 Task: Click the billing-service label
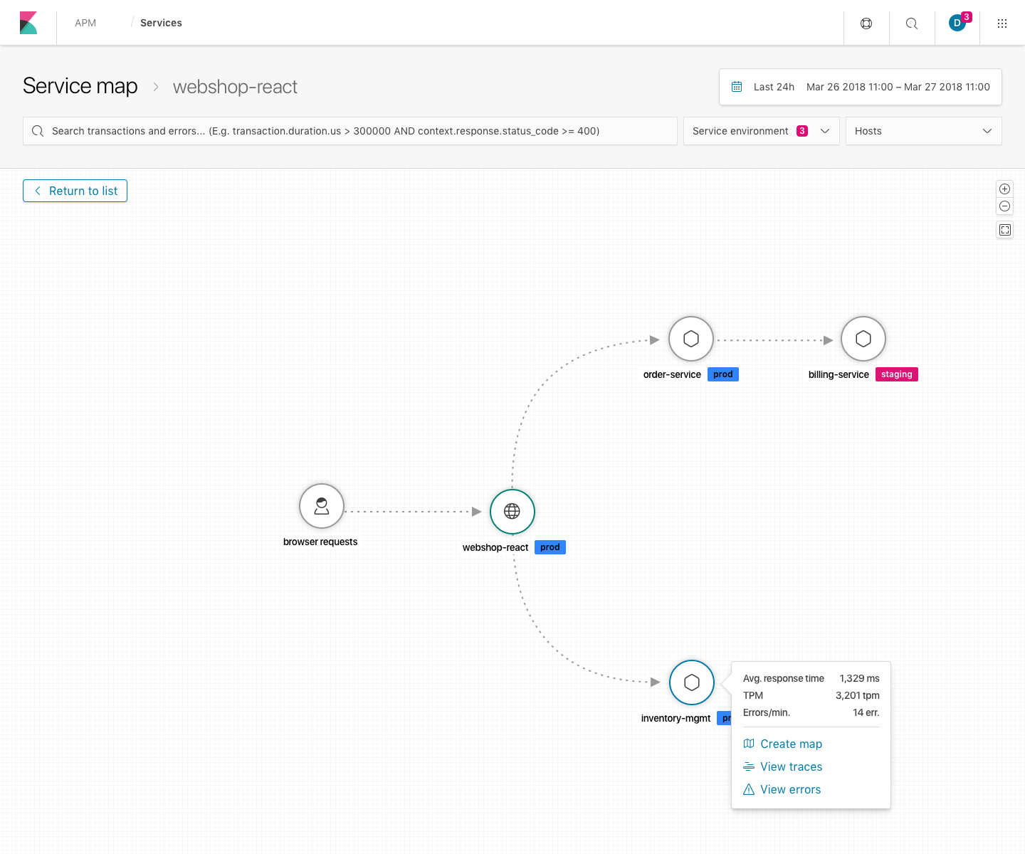[839, 374]
